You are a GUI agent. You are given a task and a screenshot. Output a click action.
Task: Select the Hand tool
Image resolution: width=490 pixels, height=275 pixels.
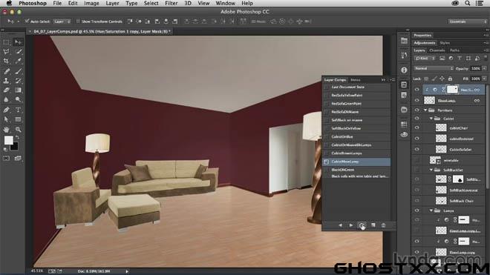[x=6, y=129]
